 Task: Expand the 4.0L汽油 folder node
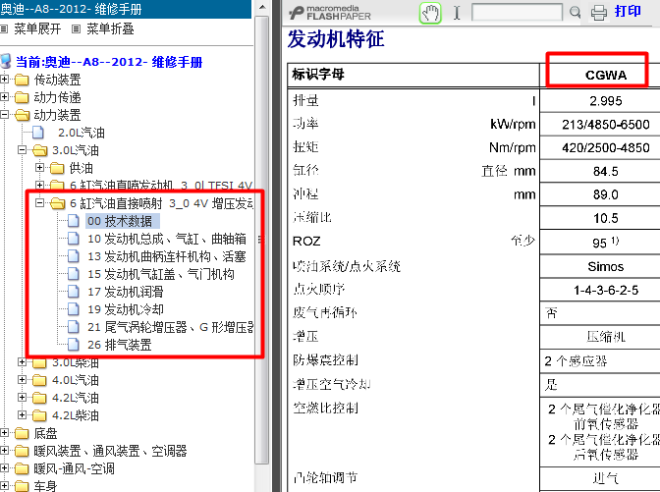(22, 380)
